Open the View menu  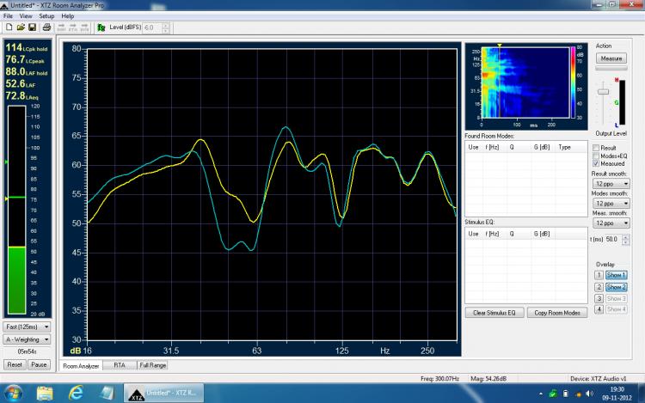[x=26, y=16]
